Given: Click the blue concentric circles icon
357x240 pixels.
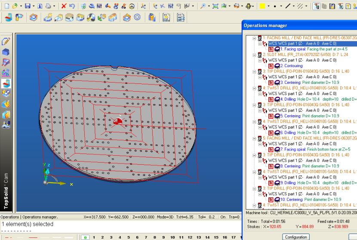Looking at the screenshot, I should coord(137,17).
